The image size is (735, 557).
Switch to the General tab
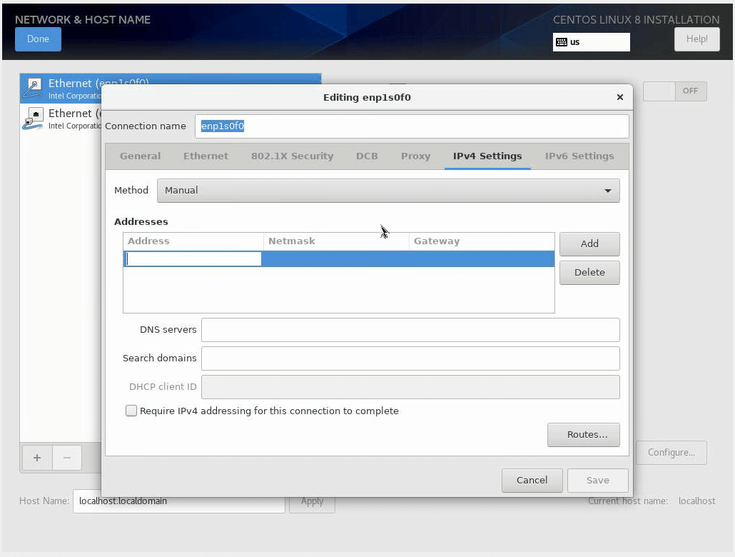140,156
